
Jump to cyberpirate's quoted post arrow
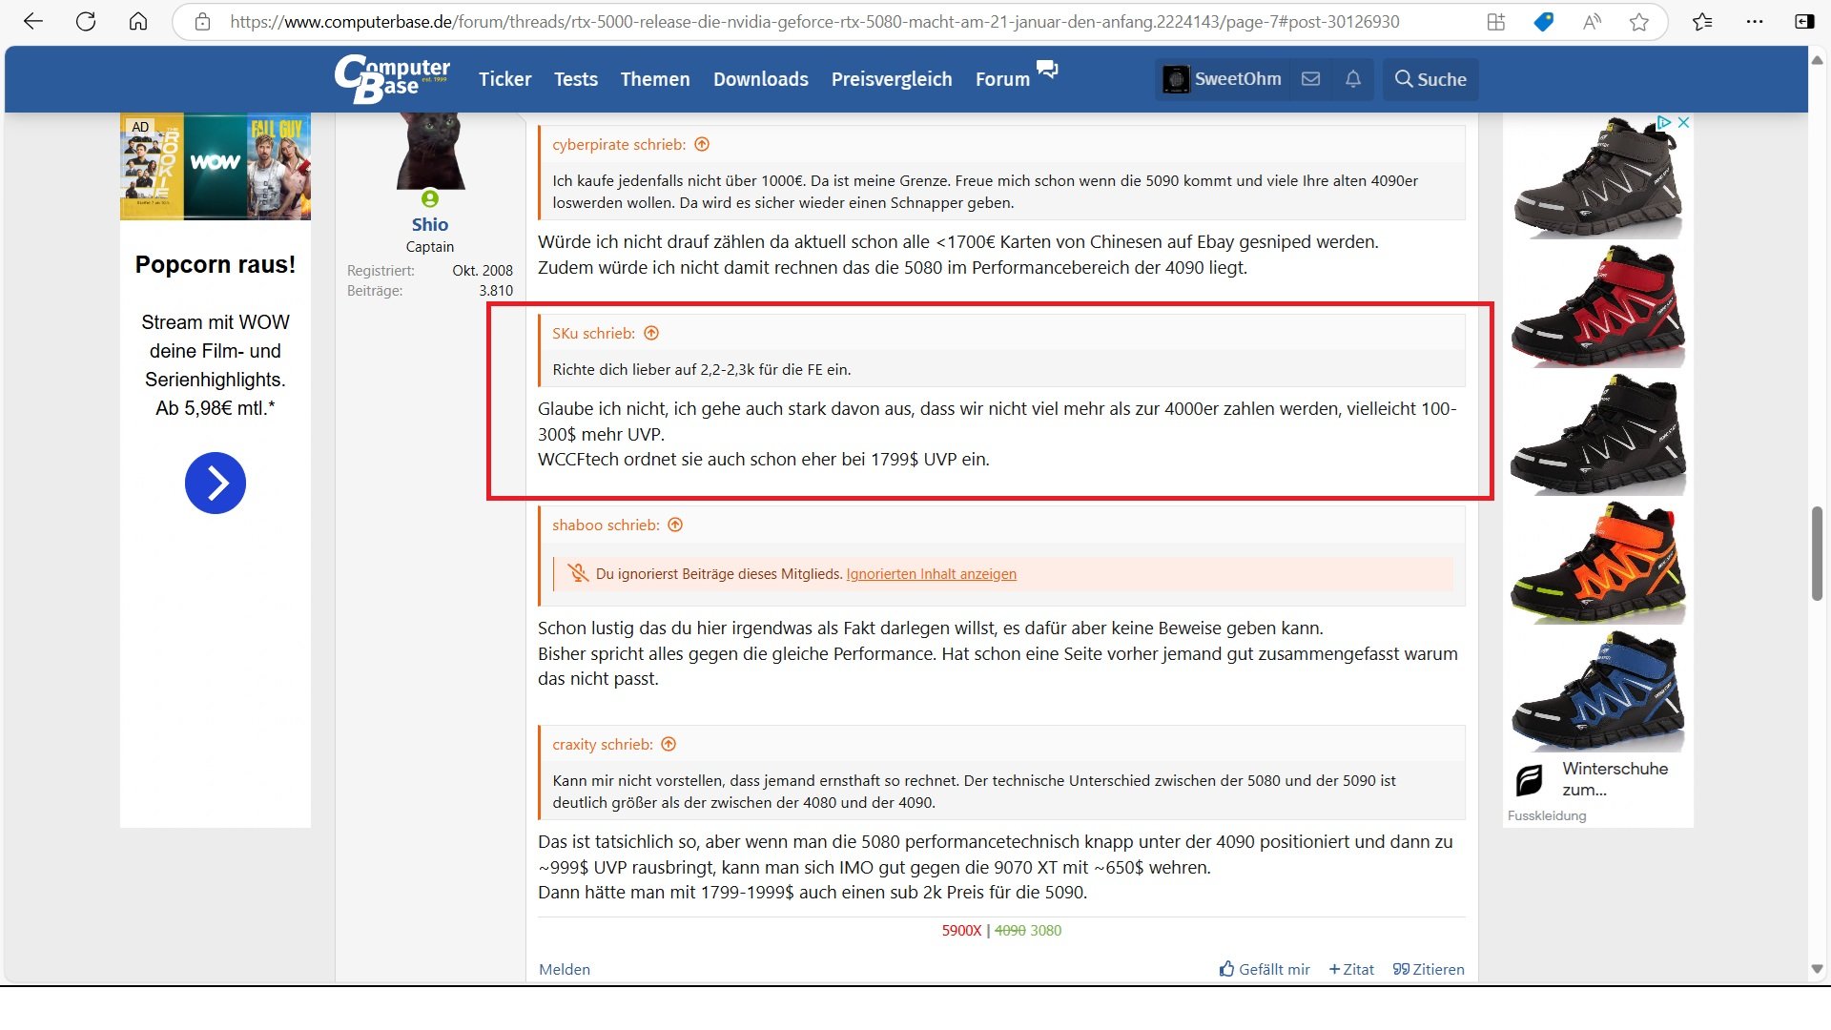[x=702, y=144]
